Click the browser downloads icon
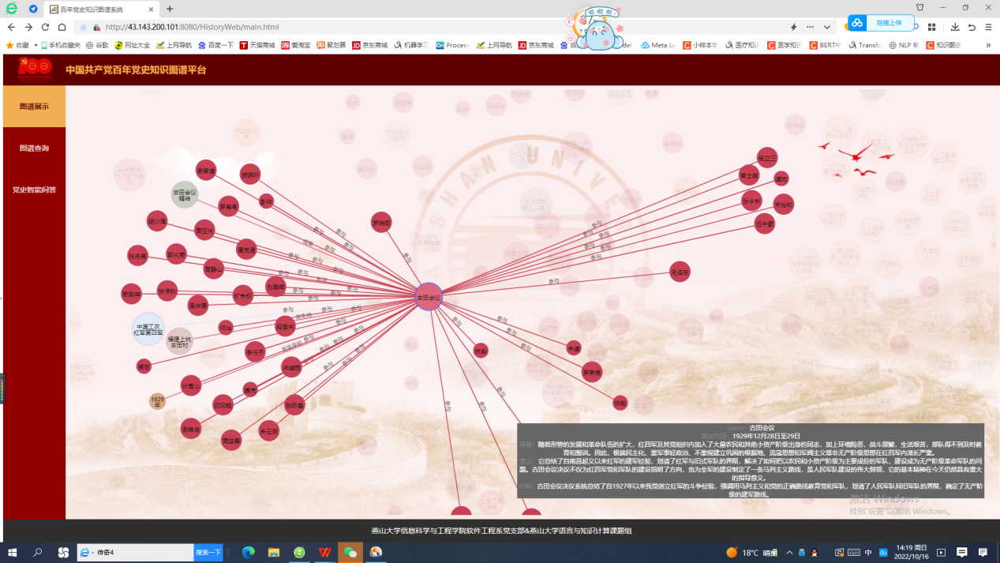 click(954, 27)
